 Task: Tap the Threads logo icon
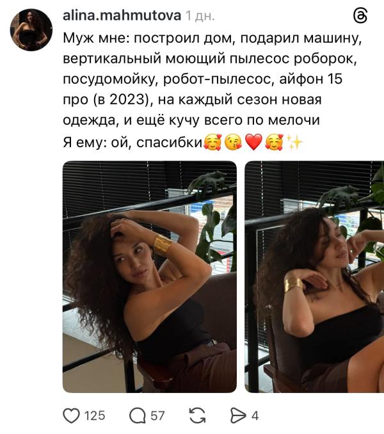[x=360, y=16]
